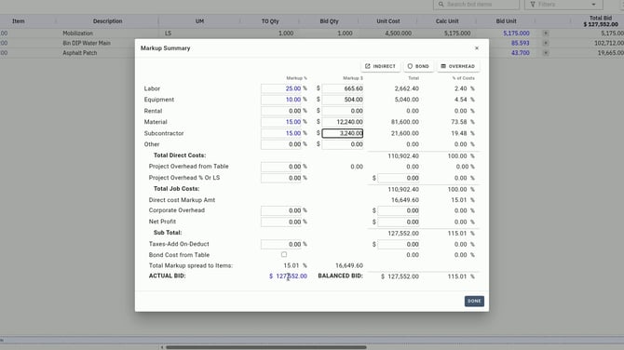Click the 8in DIP Water Main cell
Image resolution: width=624 pixels, height=350 pixels.
click(x=87, y=43)
